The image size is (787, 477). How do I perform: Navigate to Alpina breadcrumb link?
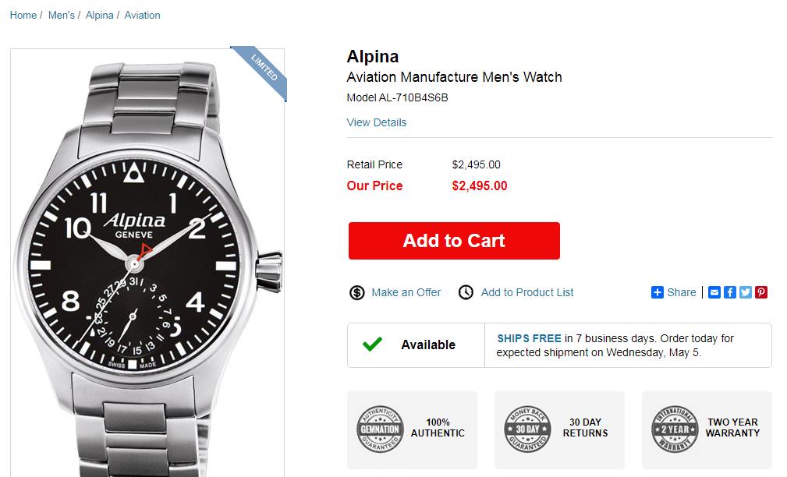pos(99,15)
